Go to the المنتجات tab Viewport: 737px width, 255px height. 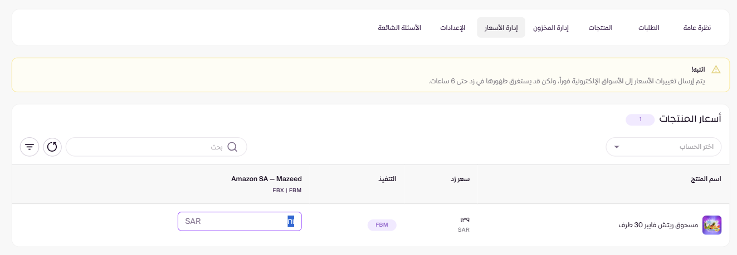(601, 28)
